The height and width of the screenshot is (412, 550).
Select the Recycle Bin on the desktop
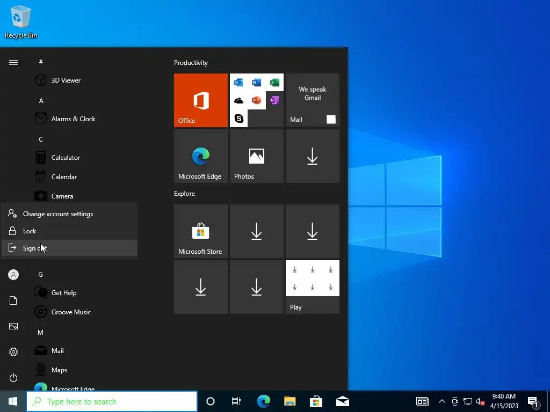[21, 21]
